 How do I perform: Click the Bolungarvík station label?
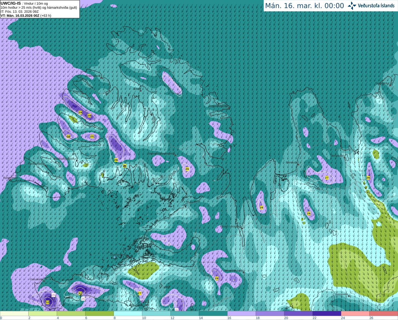tap(93, 75)
